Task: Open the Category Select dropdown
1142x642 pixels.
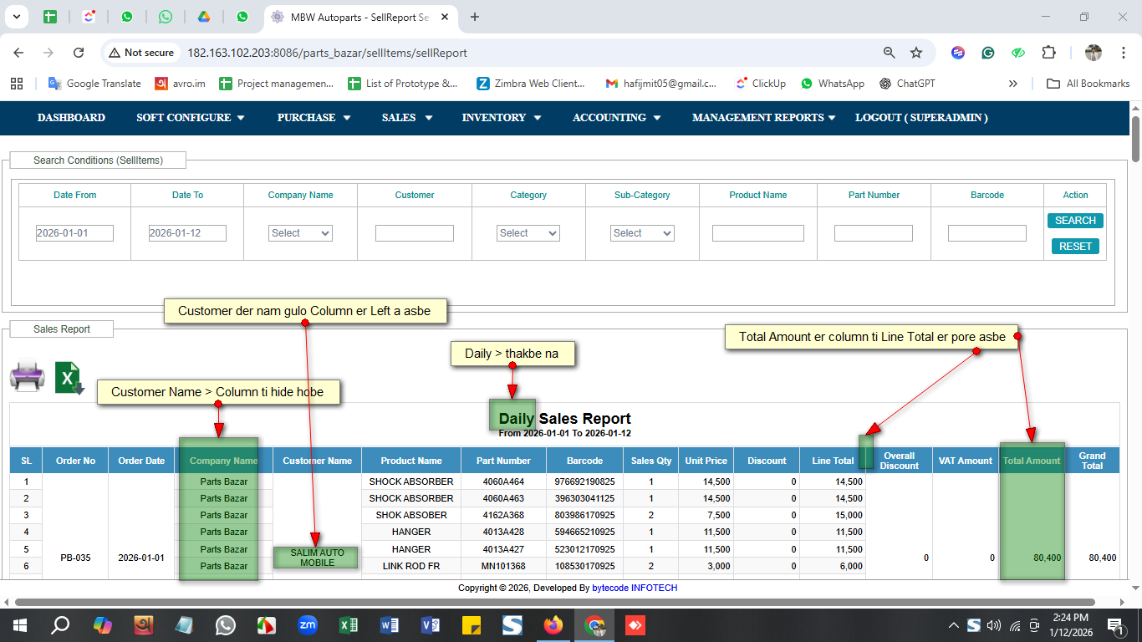Action: click(528, 233)
